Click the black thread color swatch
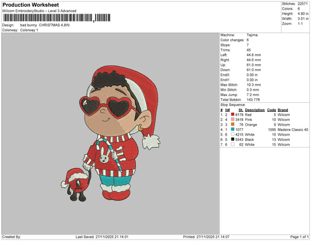This screenshot has height=241, width=311. [233, 139]
